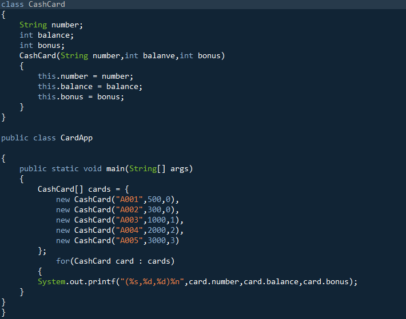This screenshot has height=319, width=406.
Task: Click the System.out.printf statement
Action: (x=197, y=282)
